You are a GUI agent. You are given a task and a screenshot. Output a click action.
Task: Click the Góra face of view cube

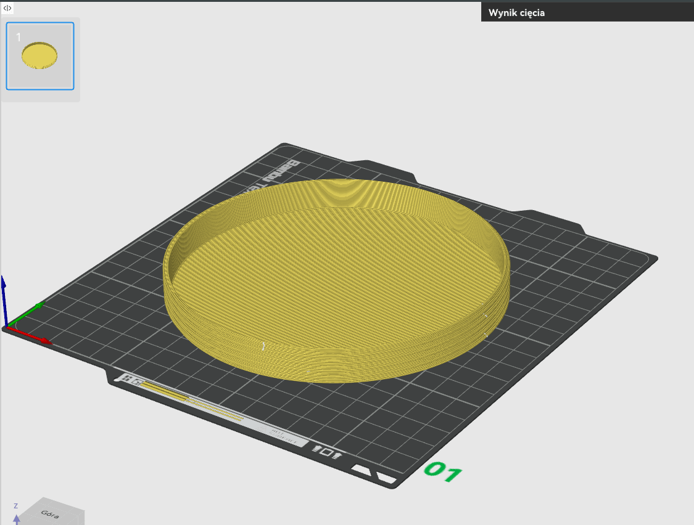click(x=50, y=513)
